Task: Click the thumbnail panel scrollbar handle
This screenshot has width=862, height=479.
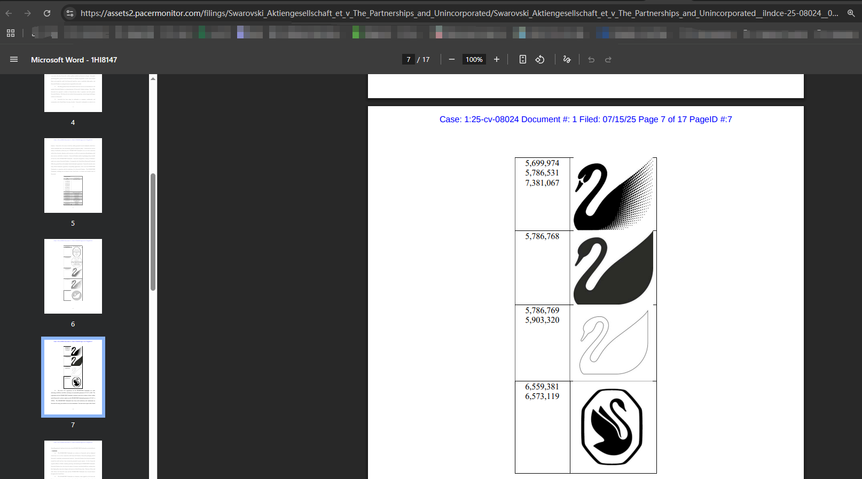Action: click(153, 232)
